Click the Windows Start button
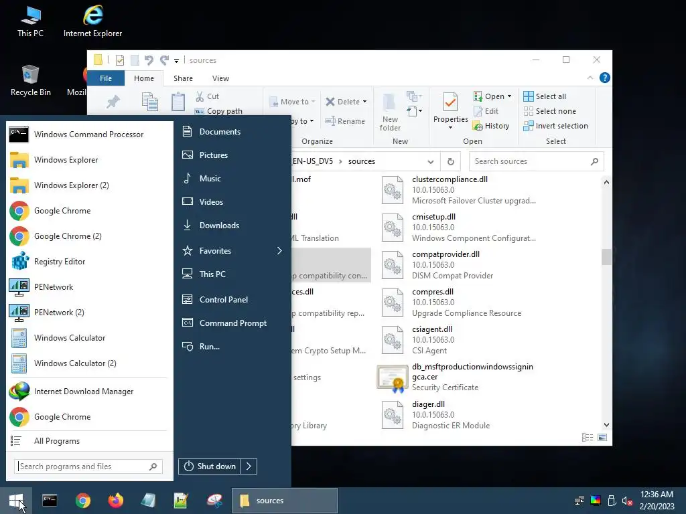686x514 pixels. (x=16, y=501)
